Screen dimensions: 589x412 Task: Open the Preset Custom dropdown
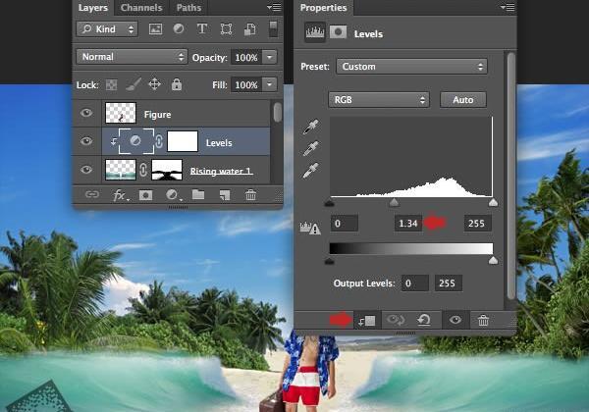(x=411, y=67)
